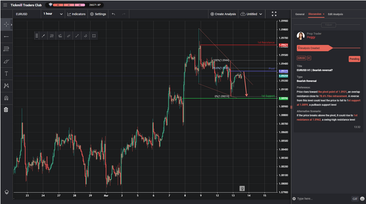
Task: Click Peggy's profile avatar
Action: pos(301,36)
